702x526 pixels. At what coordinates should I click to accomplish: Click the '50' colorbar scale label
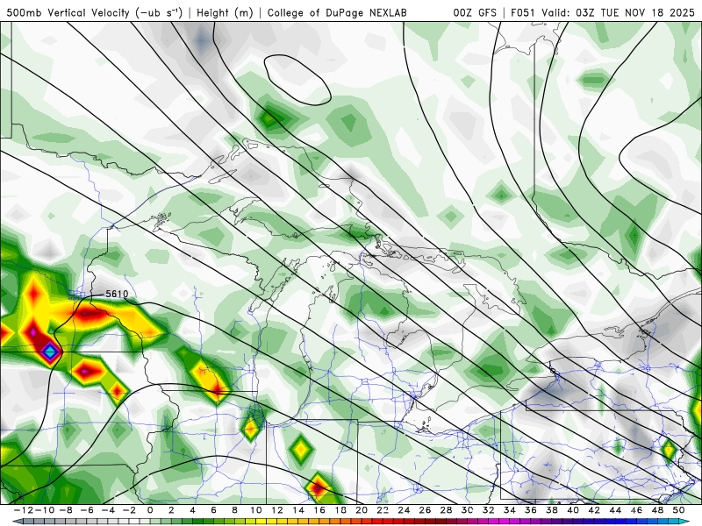coord(678,510)
